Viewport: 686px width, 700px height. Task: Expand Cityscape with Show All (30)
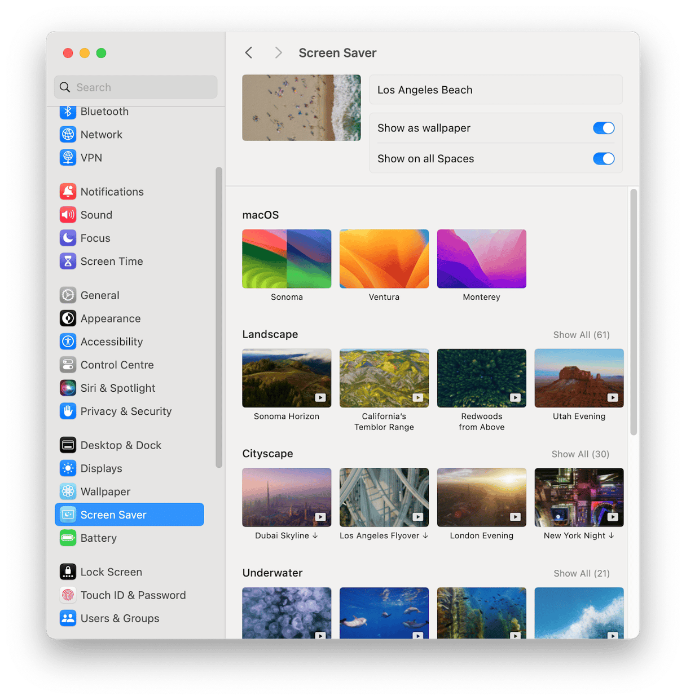click(580, 454)
